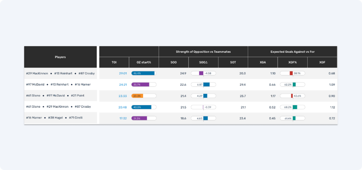
Task: Sort by the XGF% column header
Action: click(292, 62)
